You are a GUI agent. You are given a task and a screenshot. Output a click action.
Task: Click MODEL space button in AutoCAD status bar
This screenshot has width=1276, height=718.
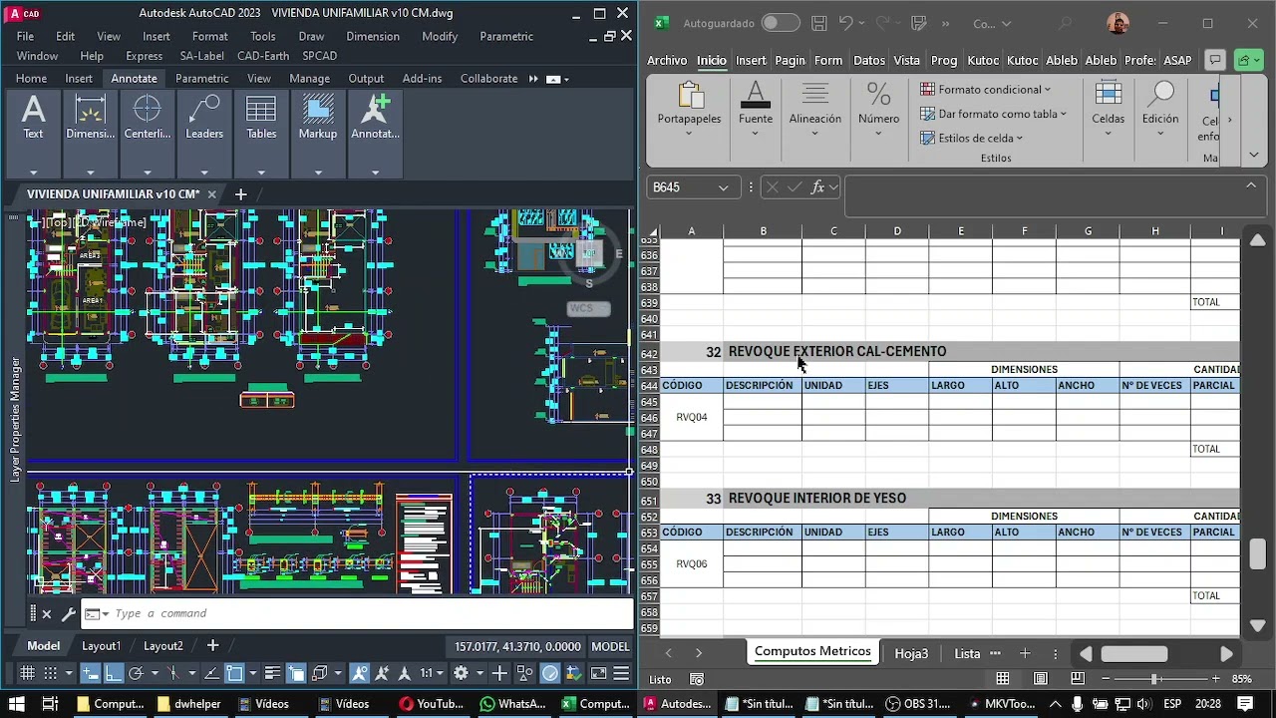click(610, 646)
